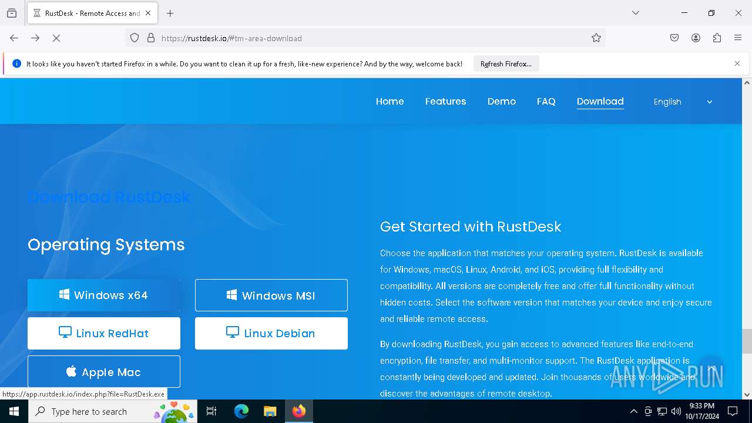Screen dimensions: 752x423
Task: Click the info icon in notification bar
Action: coord(16,63)
